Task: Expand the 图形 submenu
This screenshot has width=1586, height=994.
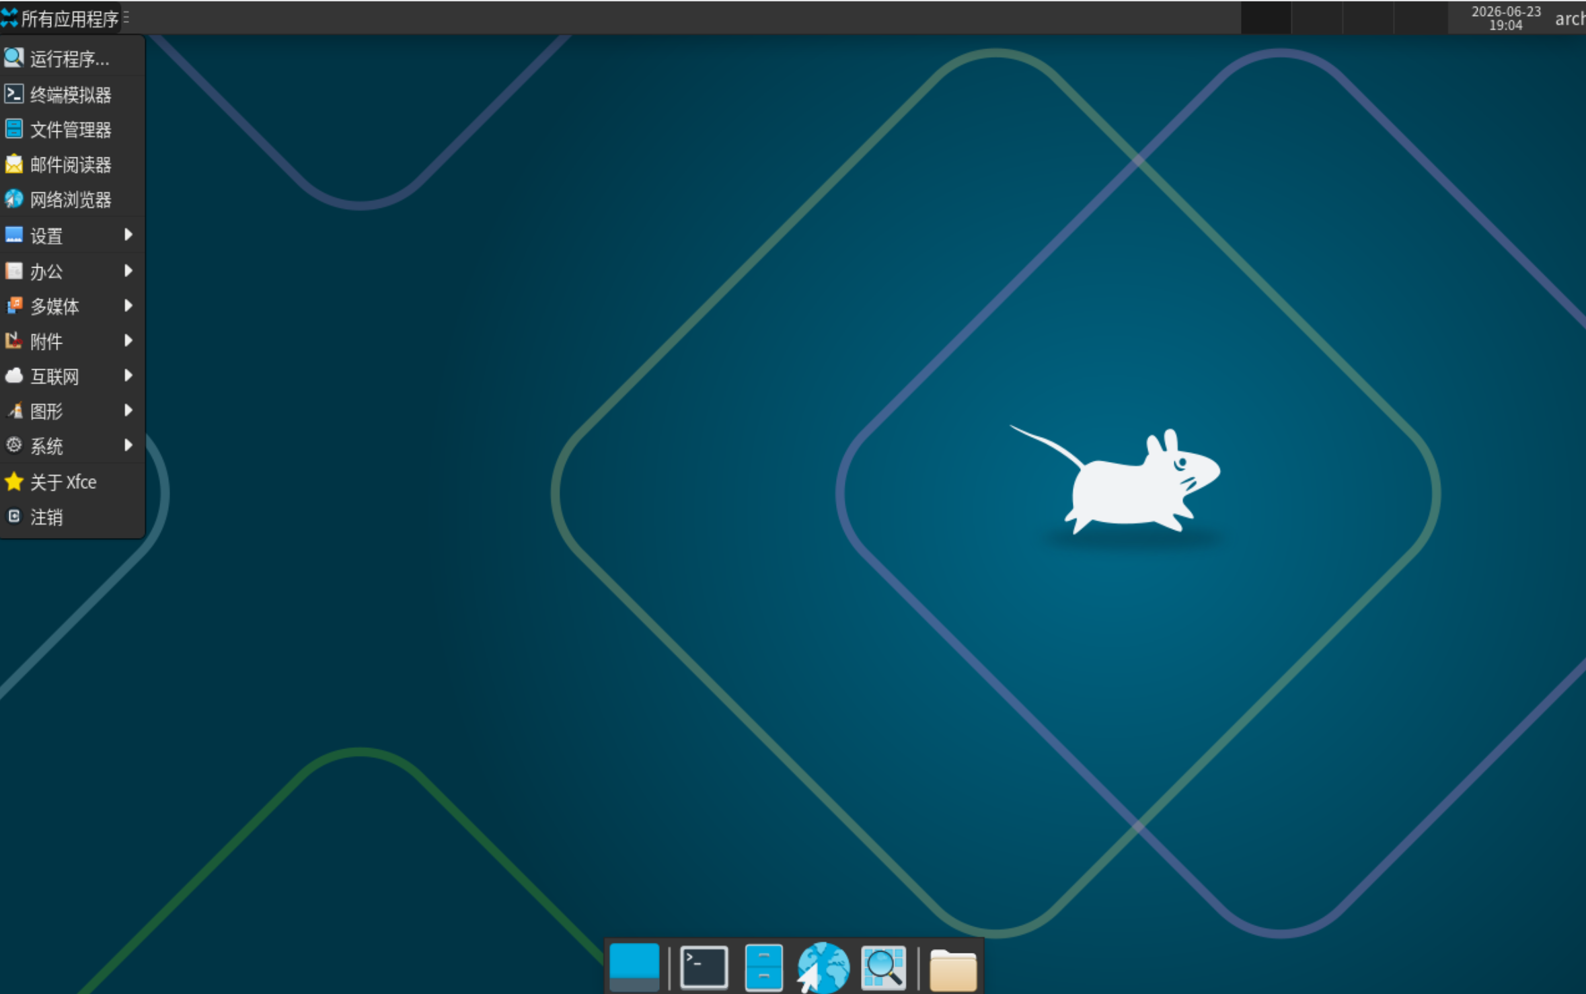Action: pos(72,411)
